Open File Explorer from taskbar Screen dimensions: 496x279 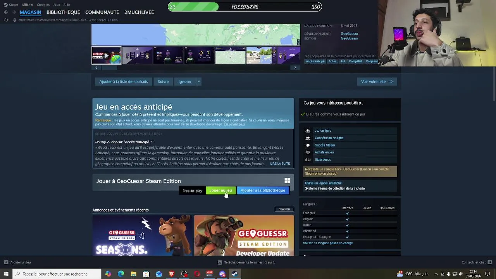(133, 274)
